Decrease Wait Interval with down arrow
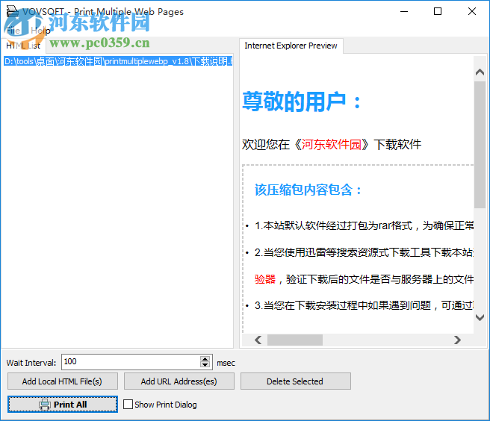The image size is (490, 421). [205, 365]
